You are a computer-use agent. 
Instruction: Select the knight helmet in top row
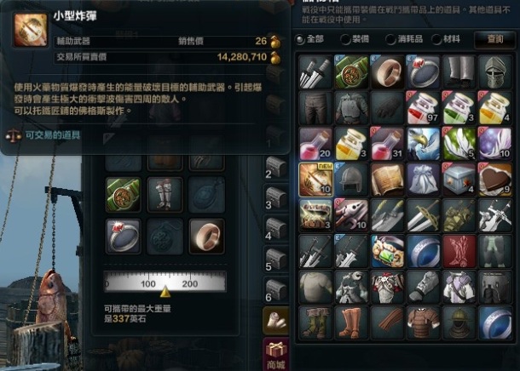pyautogui.click(x=494, y=72)
